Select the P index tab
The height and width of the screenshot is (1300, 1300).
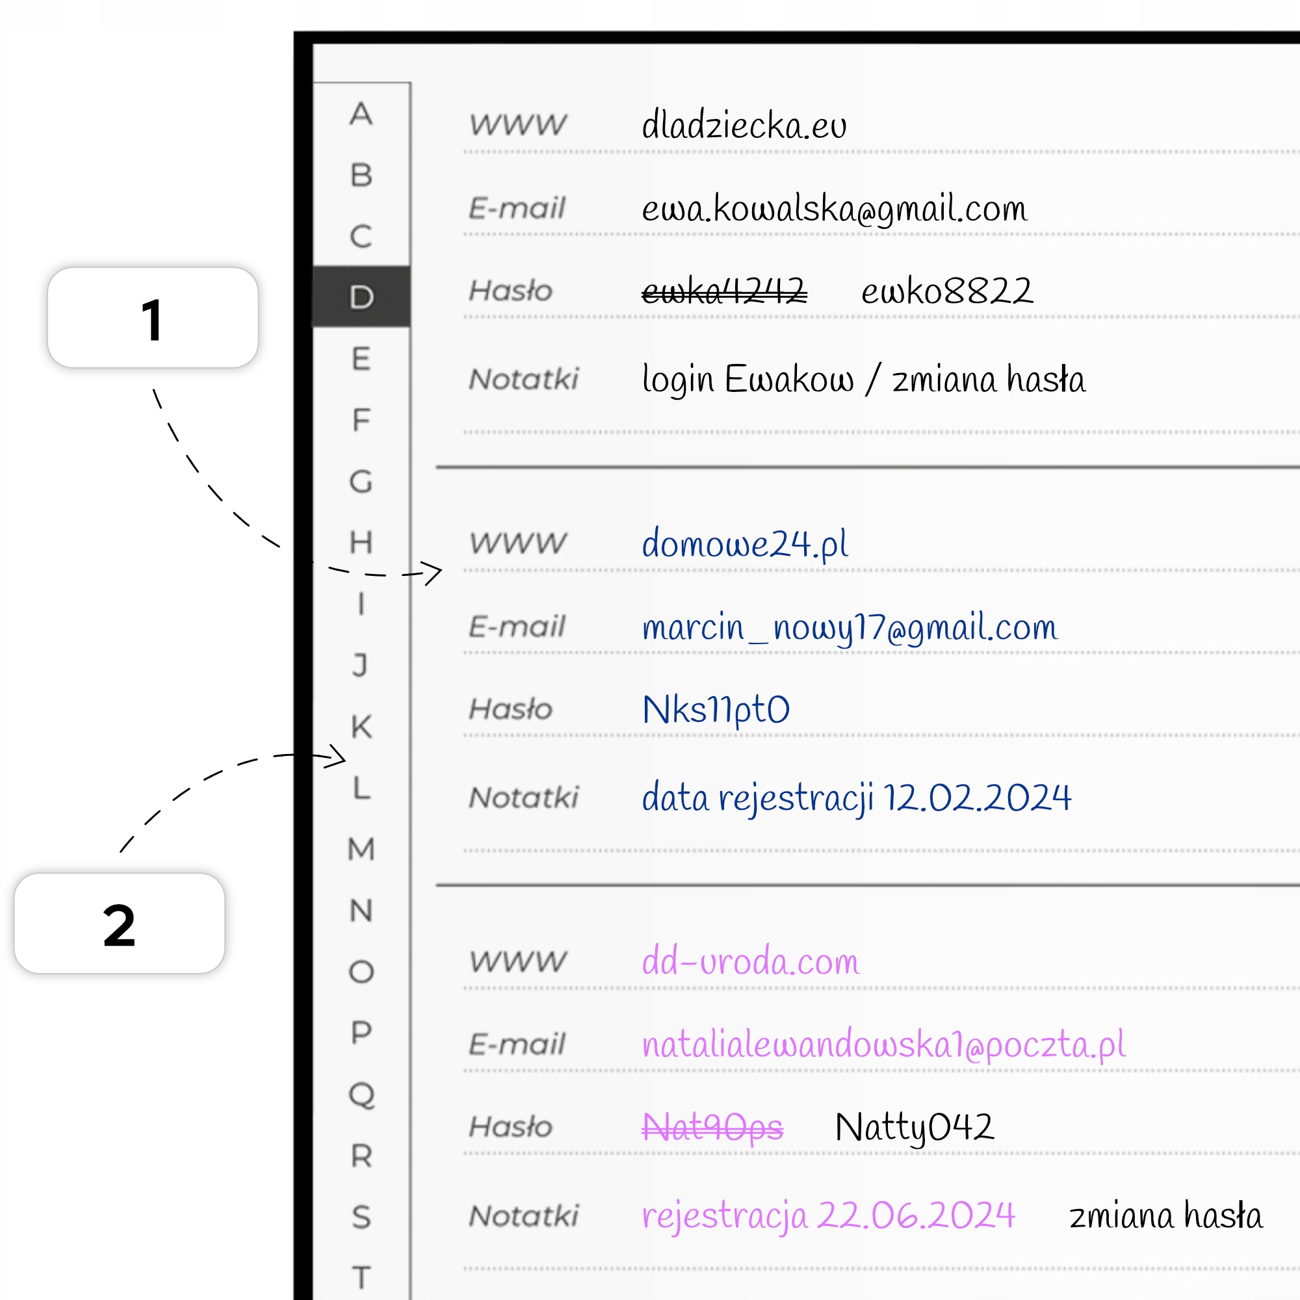(361, 1032)
